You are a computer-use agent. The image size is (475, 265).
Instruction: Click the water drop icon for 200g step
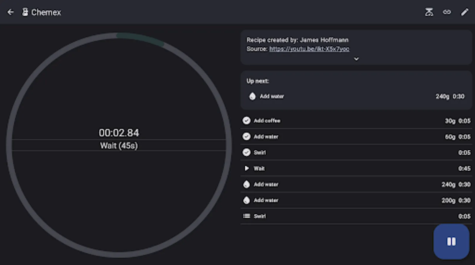tap(246, 200)
